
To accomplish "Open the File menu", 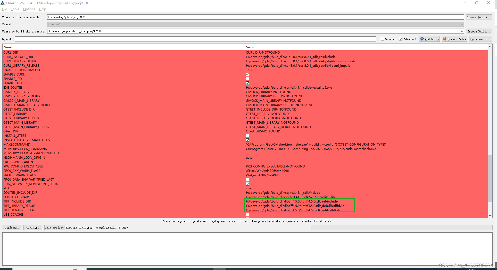I will [4, 9].
